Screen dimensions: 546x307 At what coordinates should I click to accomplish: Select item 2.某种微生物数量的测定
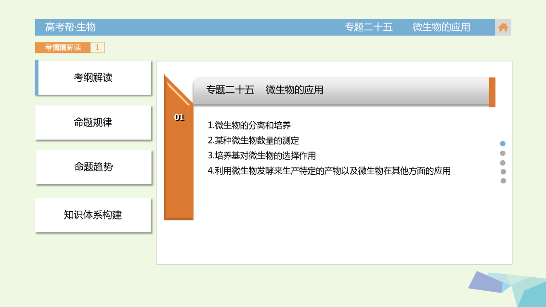click(x=253, y=141)
